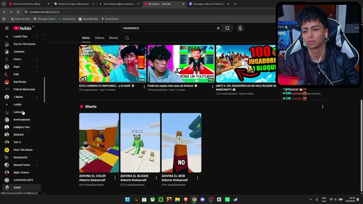This screenshot has width=363, height=204.
Task: Clear the search text with the X
Action: (218, 28)
